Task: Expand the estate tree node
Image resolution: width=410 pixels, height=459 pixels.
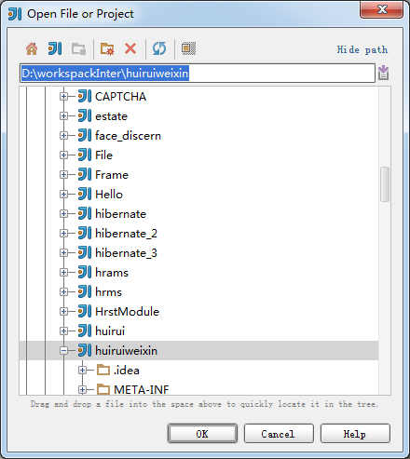Action: 63,116
